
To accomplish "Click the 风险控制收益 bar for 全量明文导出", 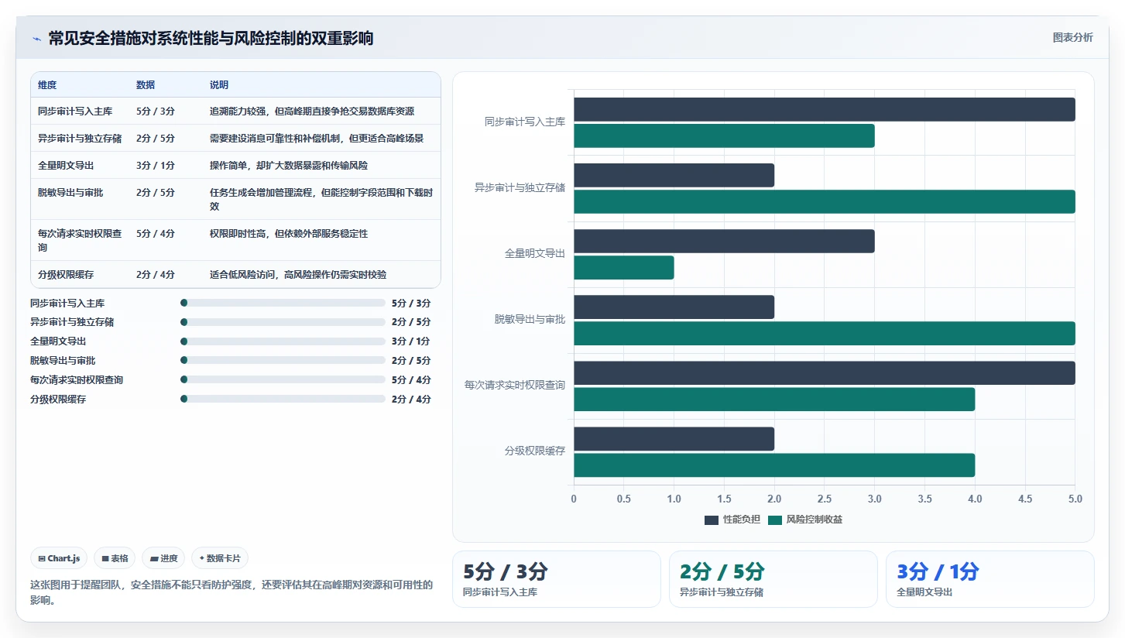I will tap(624, 267).
